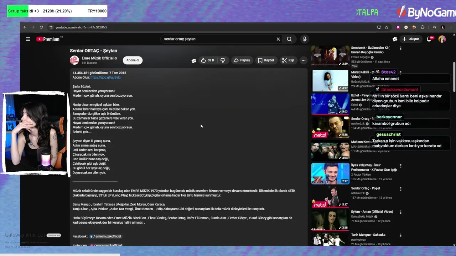The height and width of the screenshot is (256, 456).
Task: Subscribe with the Abone ol button
Action: pyautogui.click(x=133, y=60)
